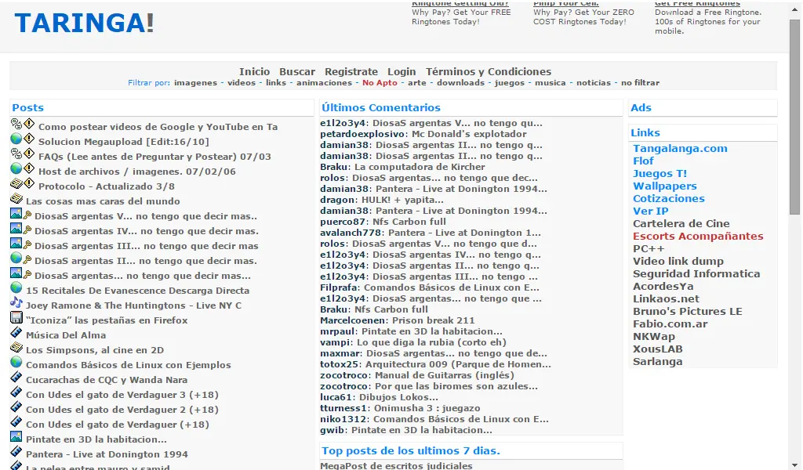Open the Buscar menu item
Viewport: 803px width, 470px height.
297,71
